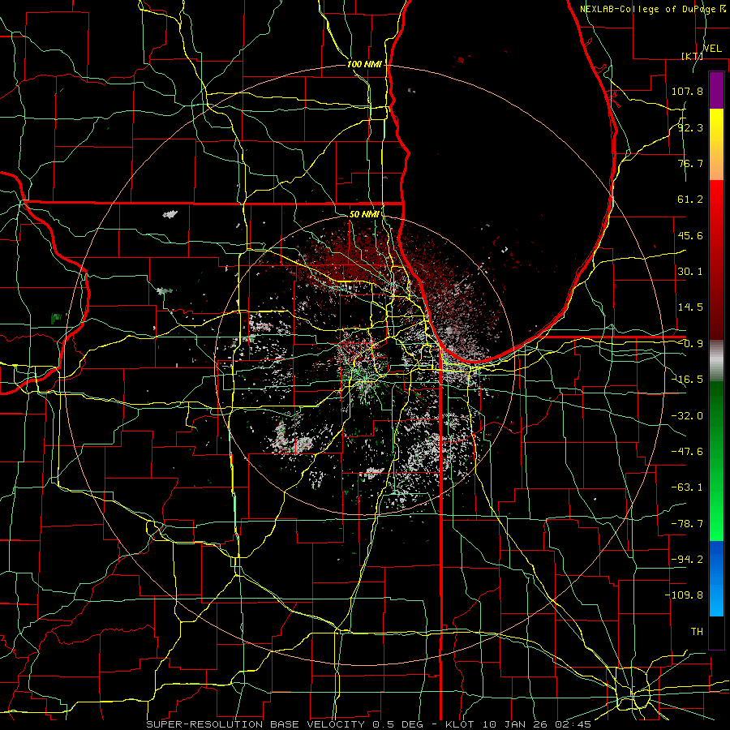
Task: Click the 107.8 scale value
Action: tap(687, 91)
